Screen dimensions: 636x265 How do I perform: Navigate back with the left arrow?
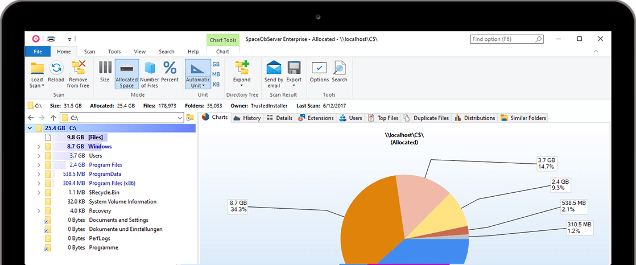pyautogui.click(x=31, y=118)
